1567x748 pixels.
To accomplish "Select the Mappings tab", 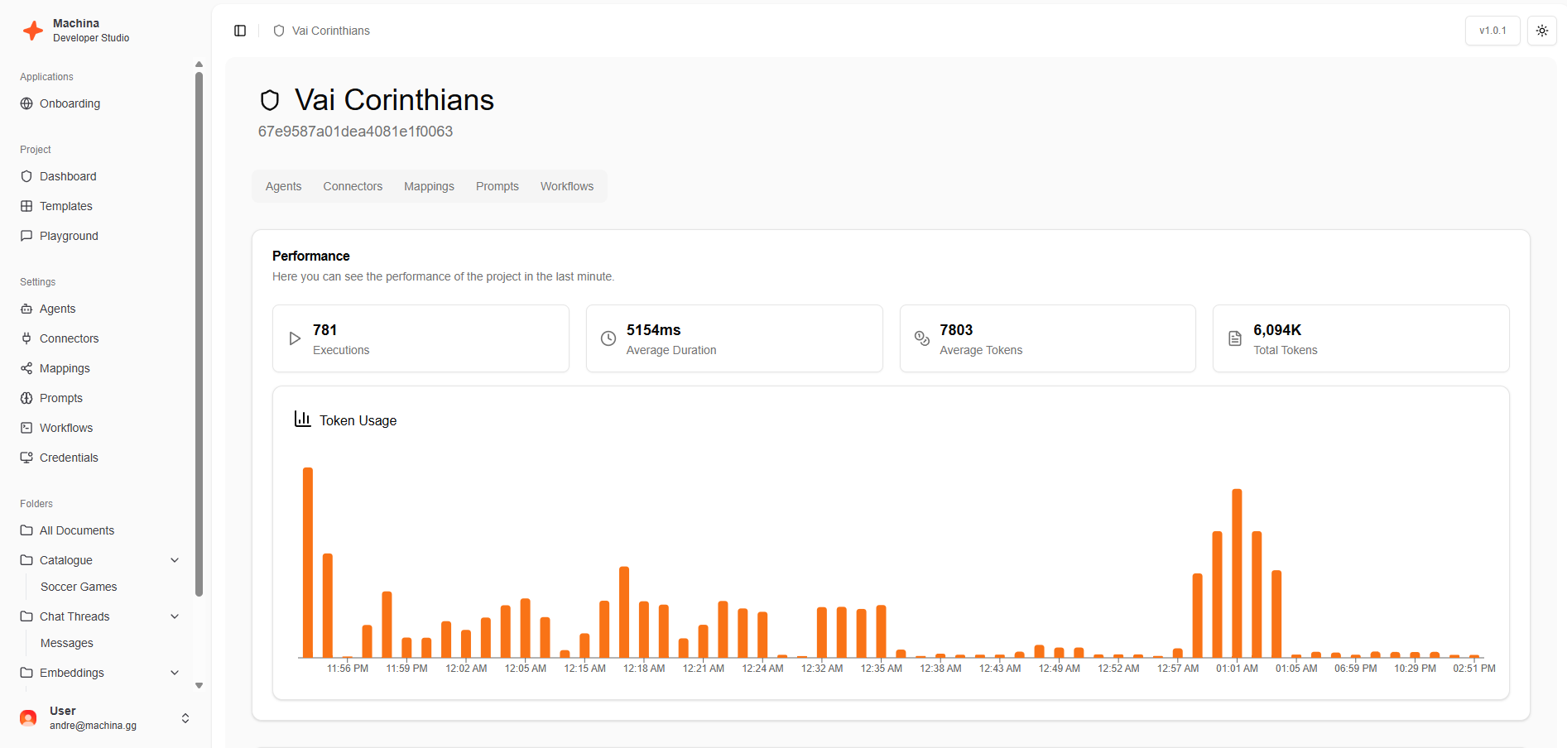I will click(429, 186).
